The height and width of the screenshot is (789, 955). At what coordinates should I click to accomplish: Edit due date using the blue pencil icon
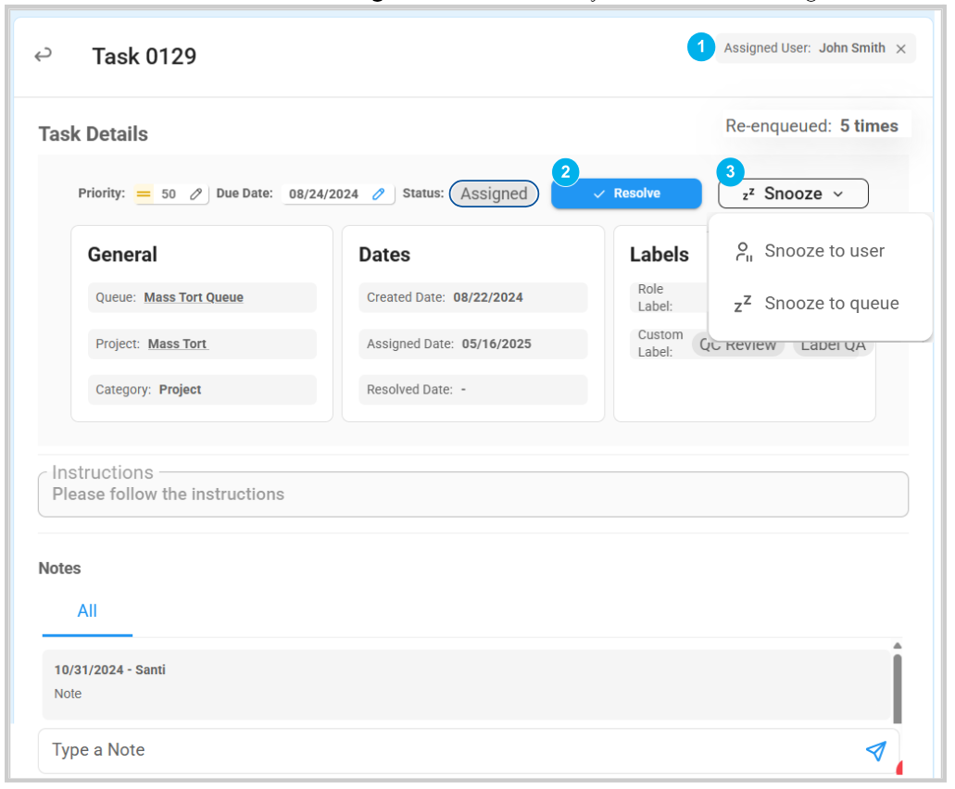tap(378, 194)
